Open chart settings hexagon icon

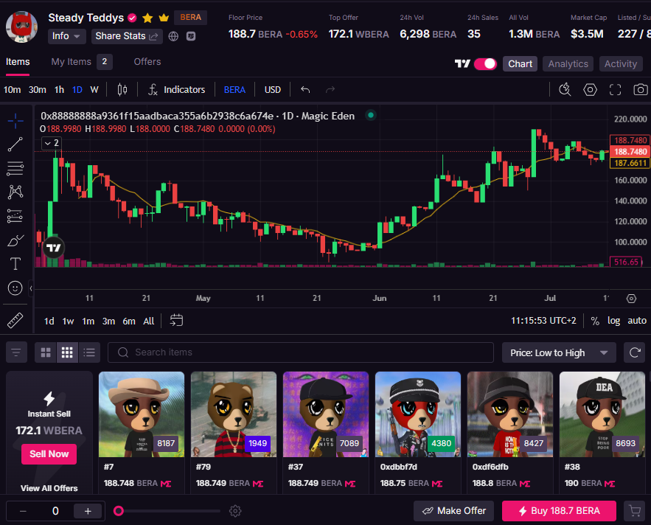[590, 89]
